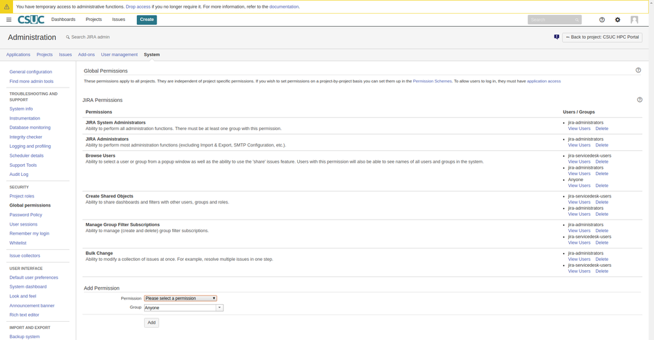Open the help question-mark menu in header
This screenshot has width=654, height=340.
[602, 20]
